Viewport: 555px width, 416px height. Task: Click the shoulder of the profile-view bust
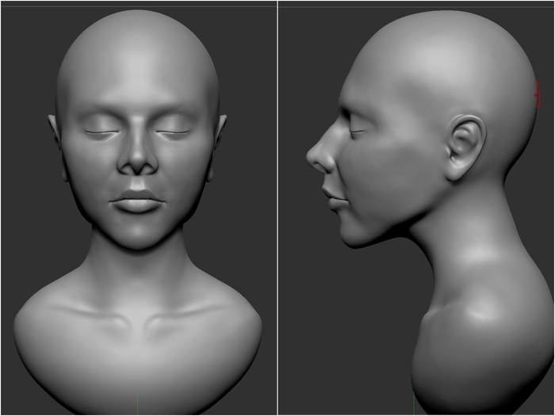pos(476,333)
